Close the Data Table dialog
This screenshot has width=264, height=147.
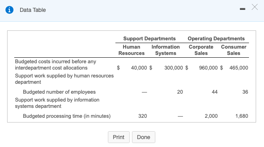coord(255,7)
